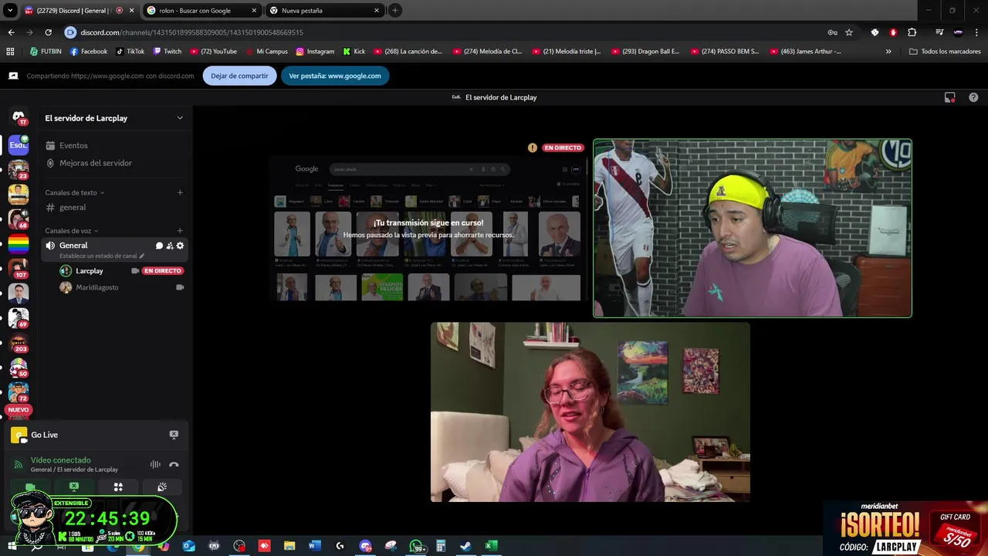Reload the current page

48,32
